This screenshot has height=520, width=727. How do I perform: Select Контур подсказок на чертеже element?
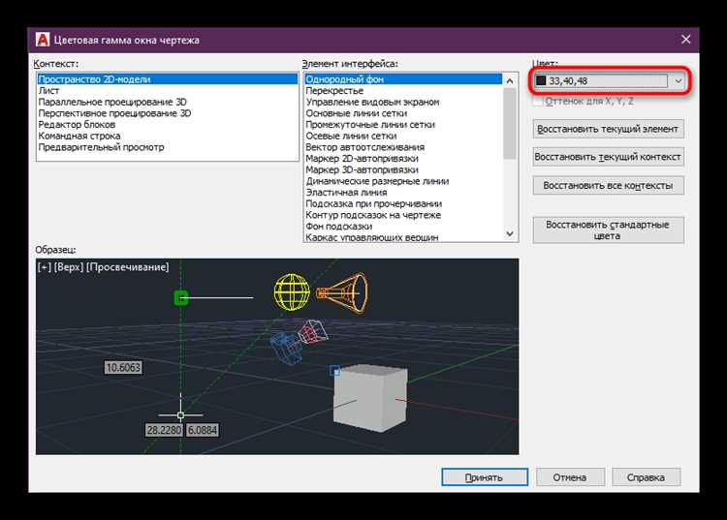tap(403, 215)
